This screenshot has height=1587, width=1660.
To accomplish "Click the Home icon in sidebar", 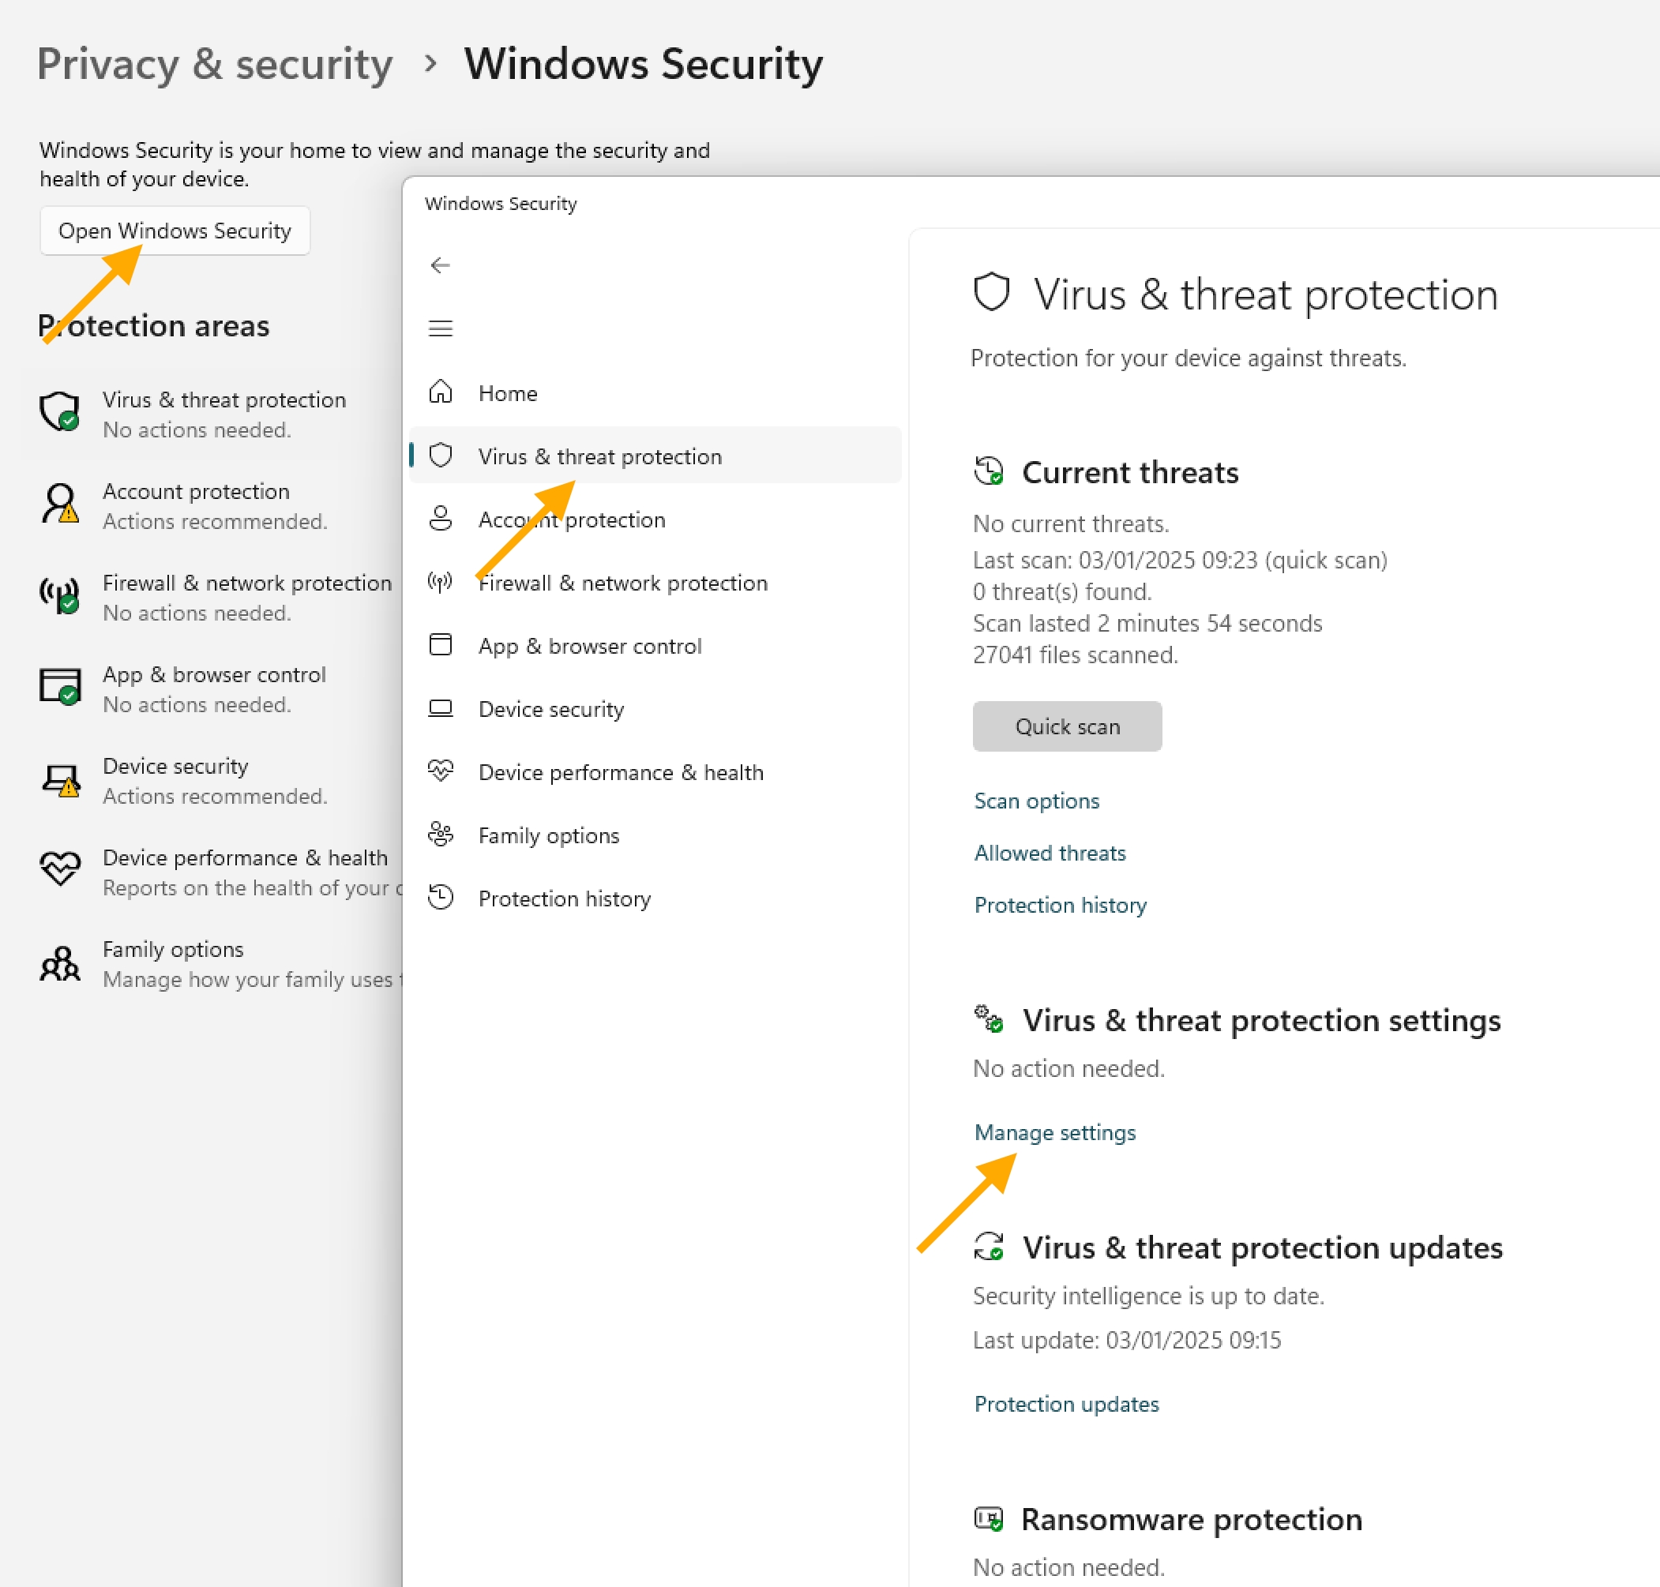I will coord(440,392).
